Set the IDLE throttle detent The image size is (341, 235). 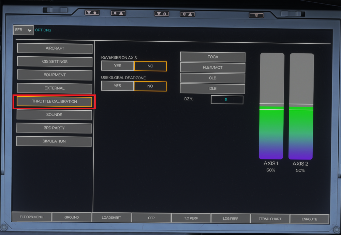pyautogui.click(x=213, y=89)
